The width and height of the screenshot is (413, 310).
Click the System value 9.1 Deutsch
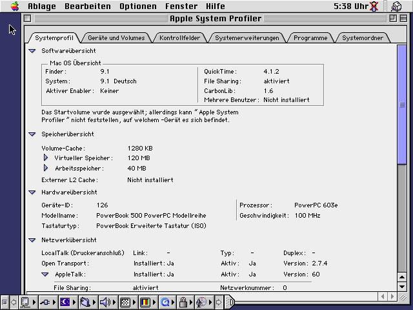tap(118, 81)
